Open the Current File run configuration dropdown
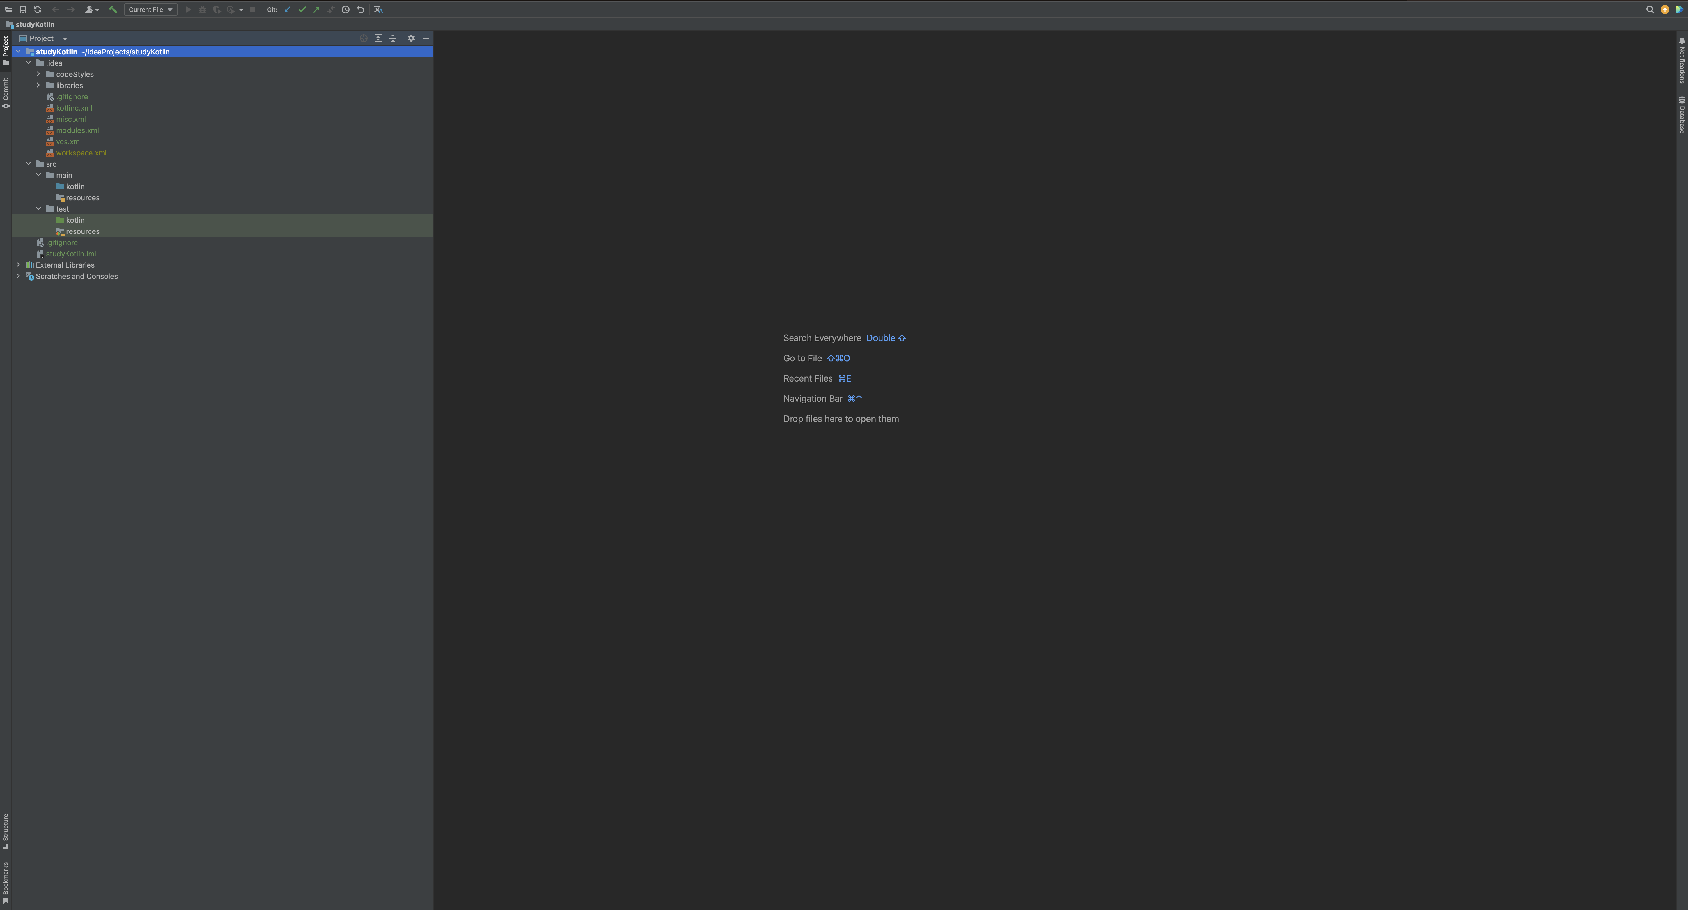Screen dimensions: 1688x910 click(151, 9)
